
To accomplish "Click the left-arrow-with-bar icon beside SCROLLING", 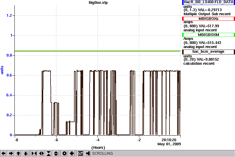I will 88,153.
